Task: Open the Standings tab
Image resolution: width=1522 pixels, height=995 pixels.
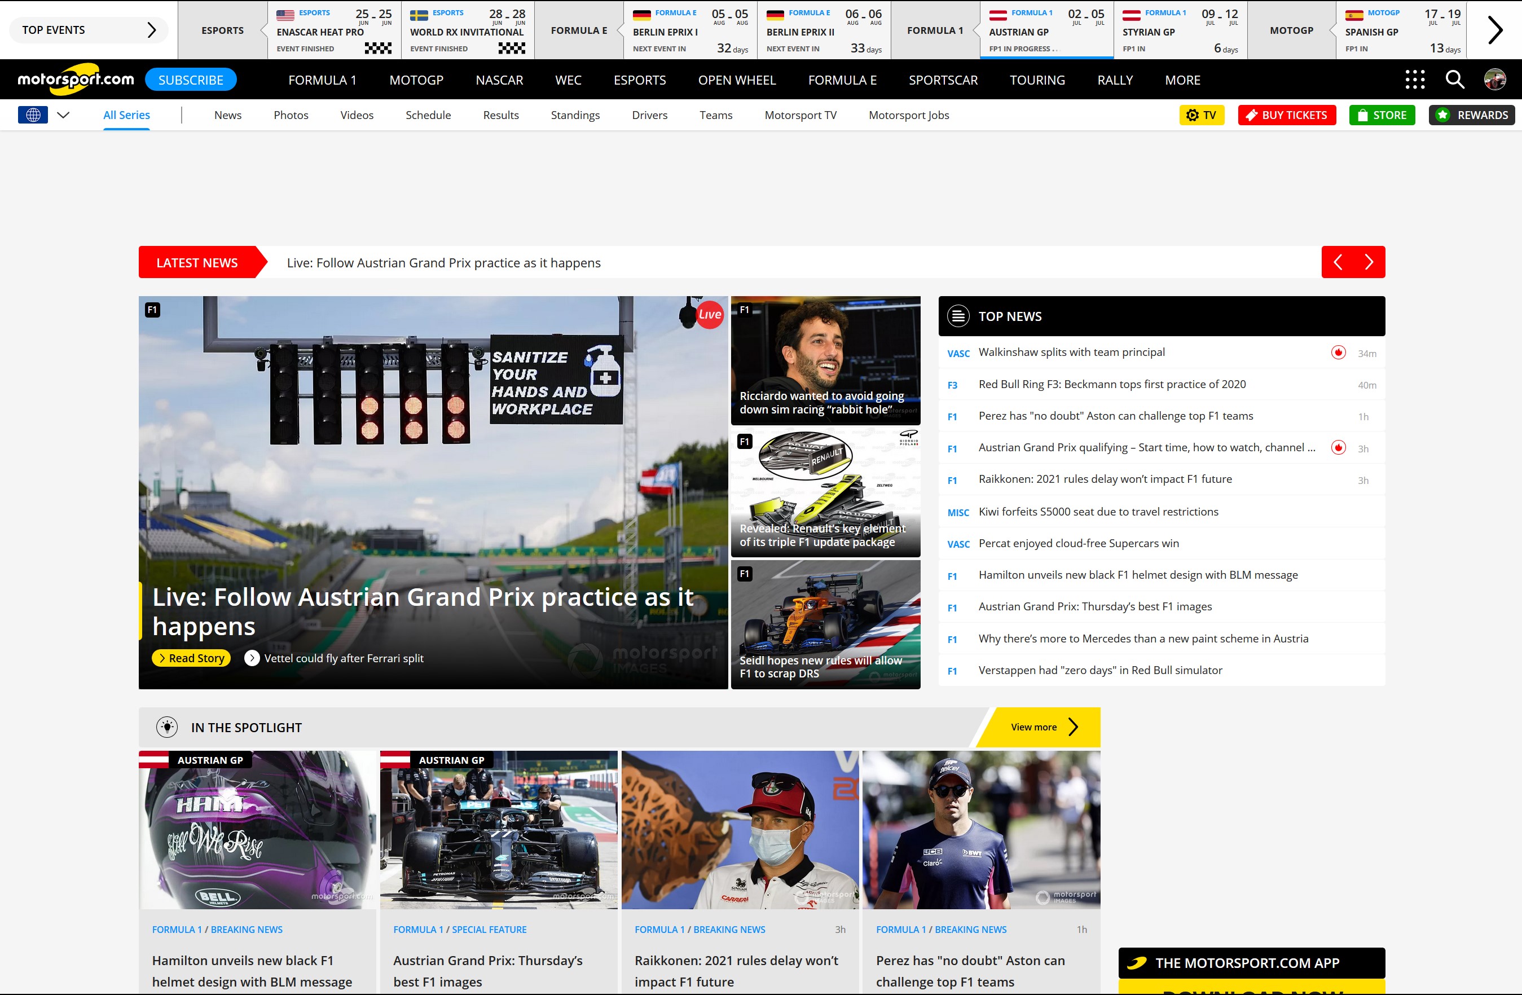Action: 575,115
